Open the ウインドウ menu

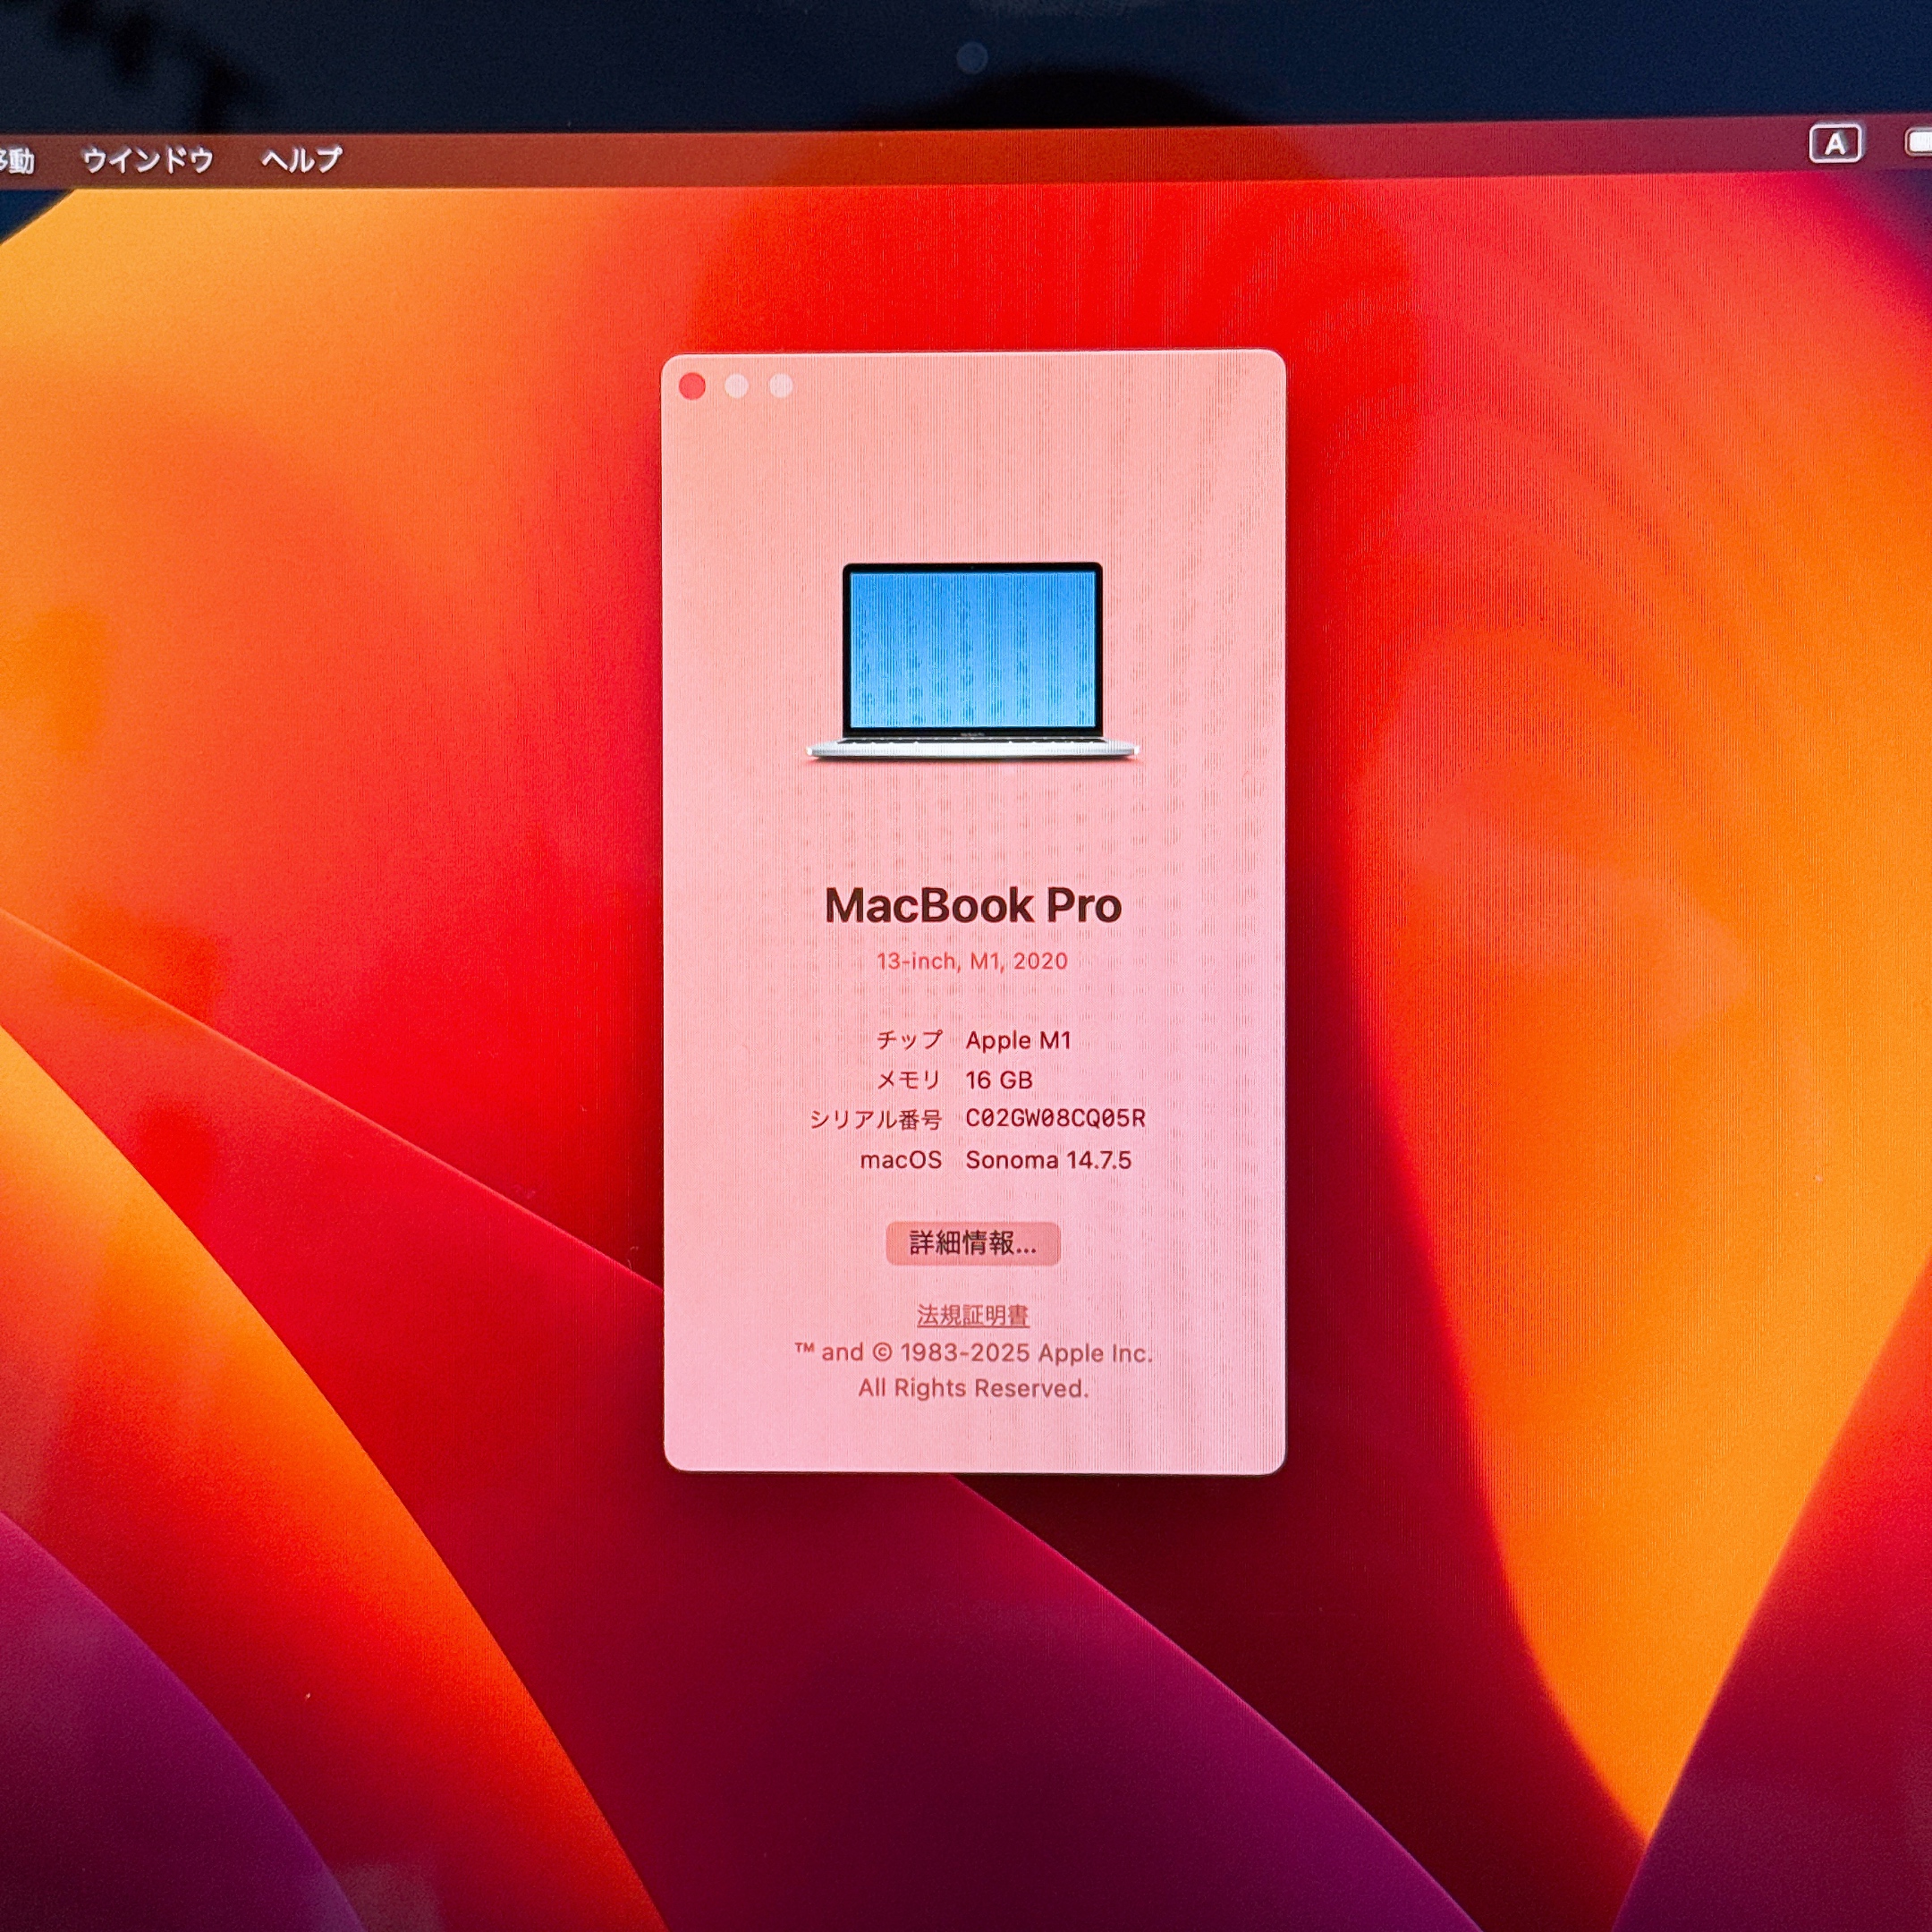(x=147, y=160)
